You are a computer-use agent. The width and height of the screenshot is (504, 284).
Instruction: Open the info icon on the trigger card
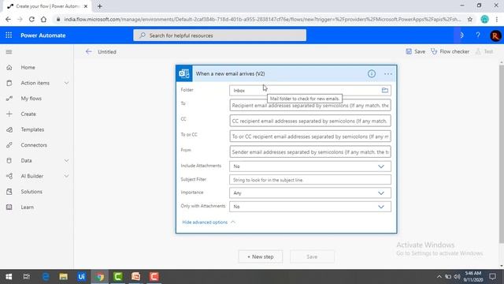coord(372,73)
